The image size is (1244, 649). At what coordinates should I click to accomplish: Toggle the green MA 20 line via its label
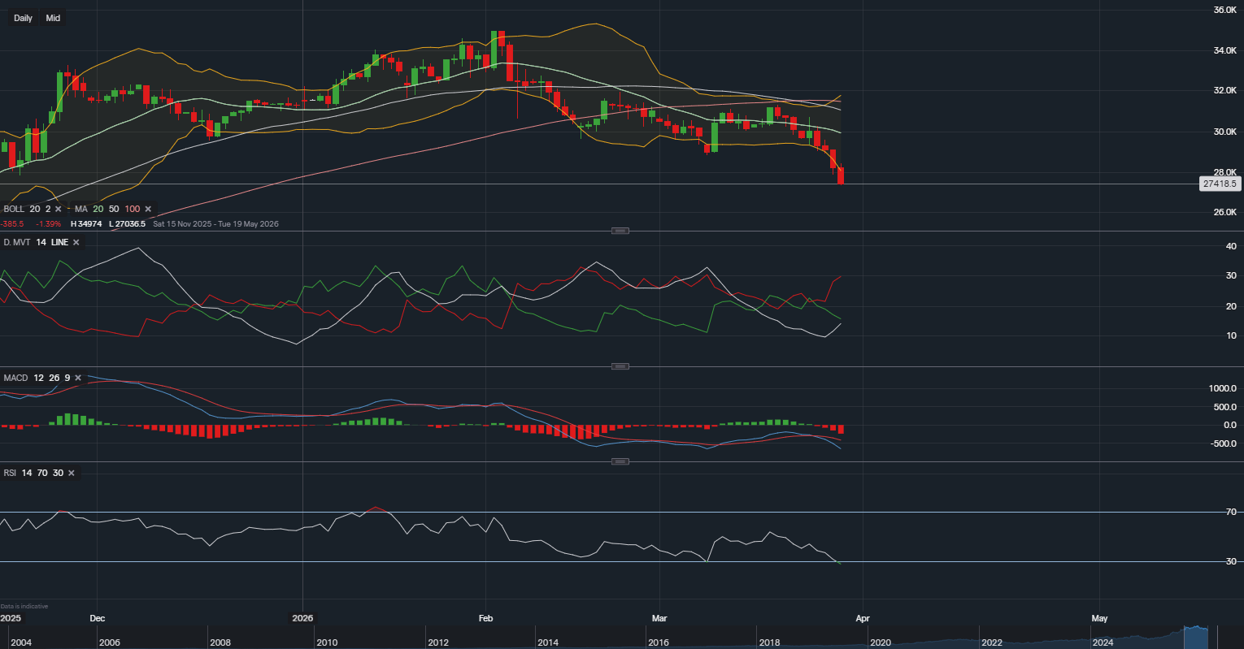98,209
